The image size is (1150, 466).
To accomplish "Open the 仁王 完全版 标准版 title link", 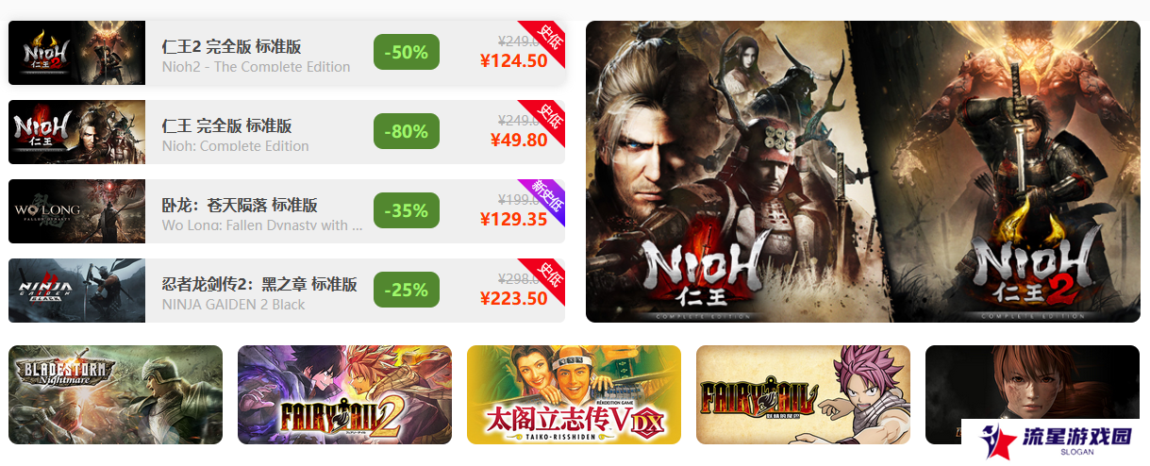I will (x=227, y=125).
